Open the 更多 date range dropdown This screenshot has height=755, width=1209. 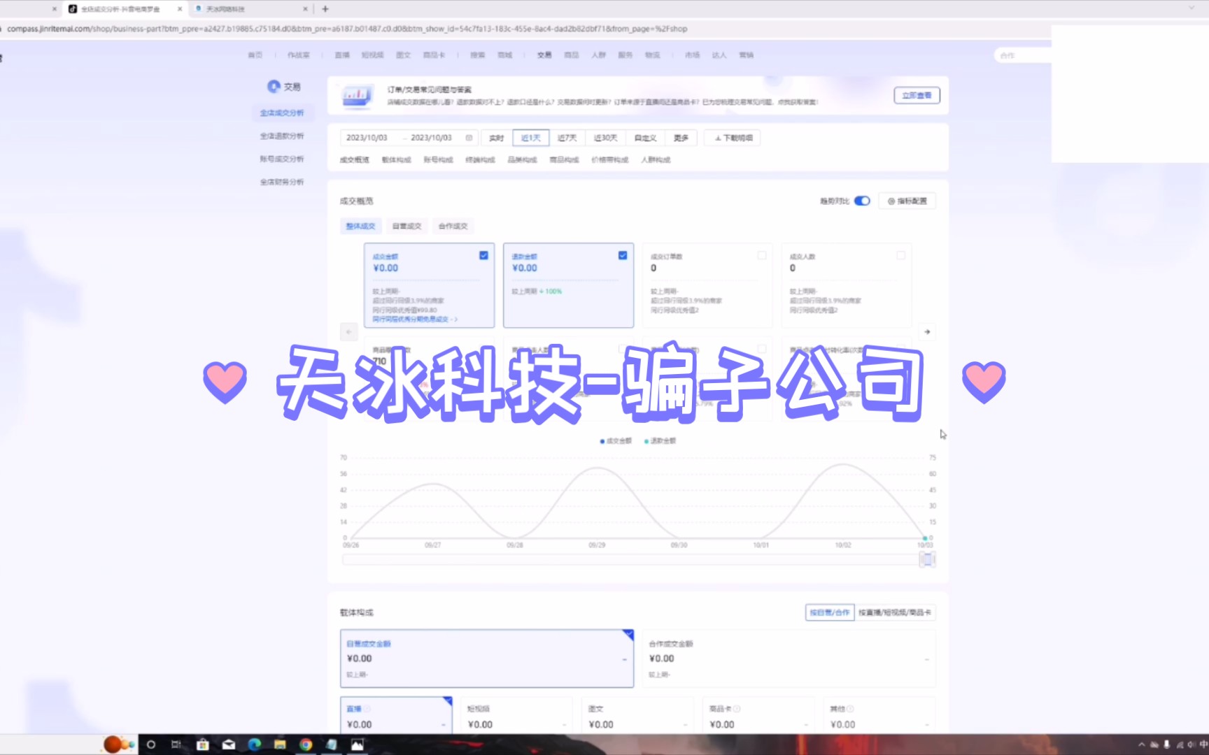pos(681,138)
